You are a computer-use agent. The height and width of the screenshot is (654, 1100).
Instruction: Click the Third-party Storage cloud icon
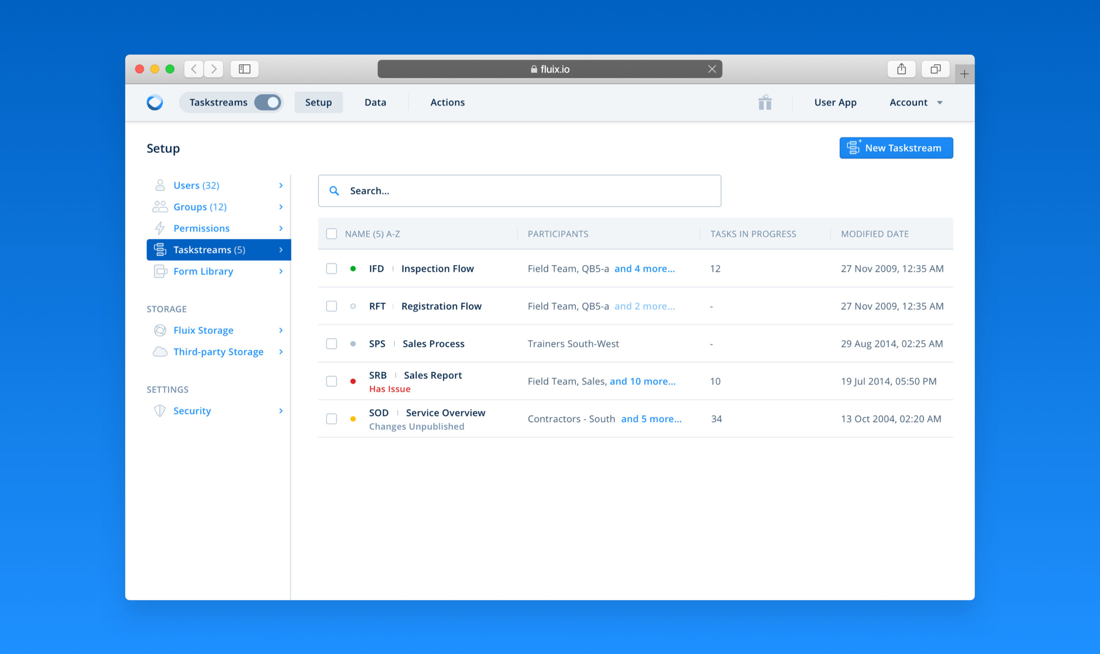(160, 352)
